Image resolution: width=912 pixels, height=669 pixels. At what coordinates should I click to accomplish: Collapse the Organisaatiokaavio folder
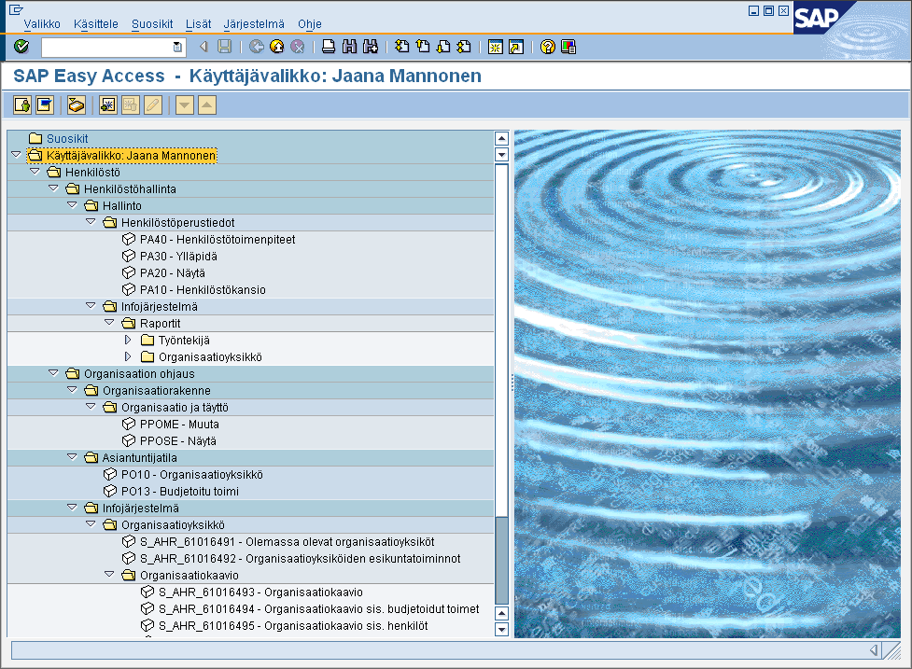[x=109, y=575]
